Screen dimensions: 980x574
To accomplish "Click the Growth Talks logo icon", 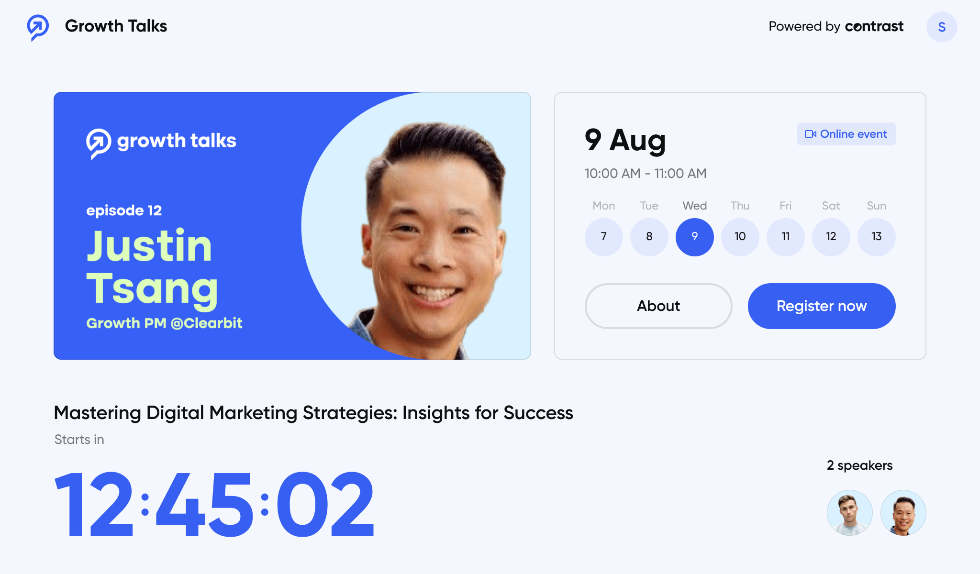I will [38, 26].
